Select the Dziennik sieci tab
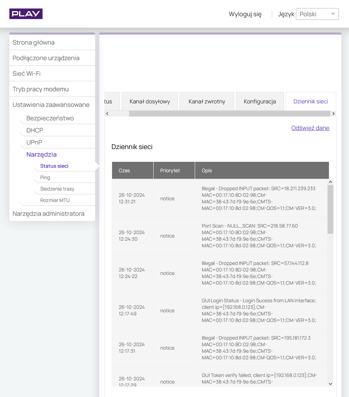The image size is (349, 397). [311, 101]
